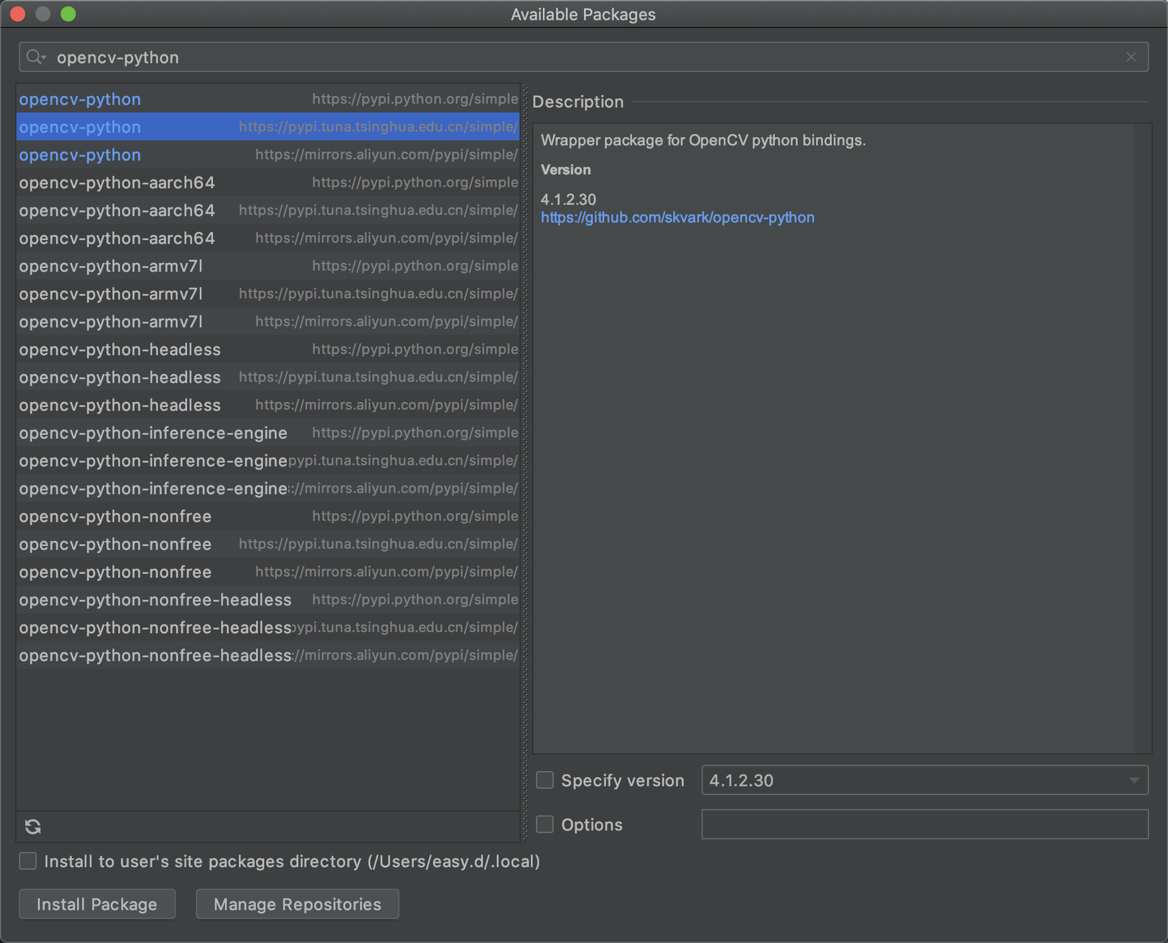Click into the Options text field
The width and height of the screenshot is (1168, 943).
click(x=925, y=824)
